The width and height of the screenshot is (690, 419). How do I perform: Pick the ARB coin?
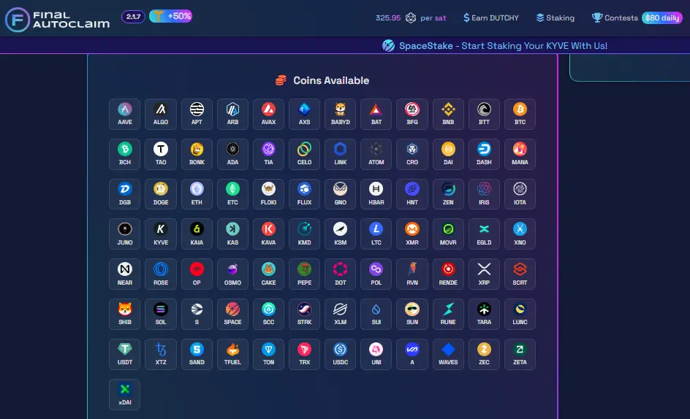coord(232,115)
